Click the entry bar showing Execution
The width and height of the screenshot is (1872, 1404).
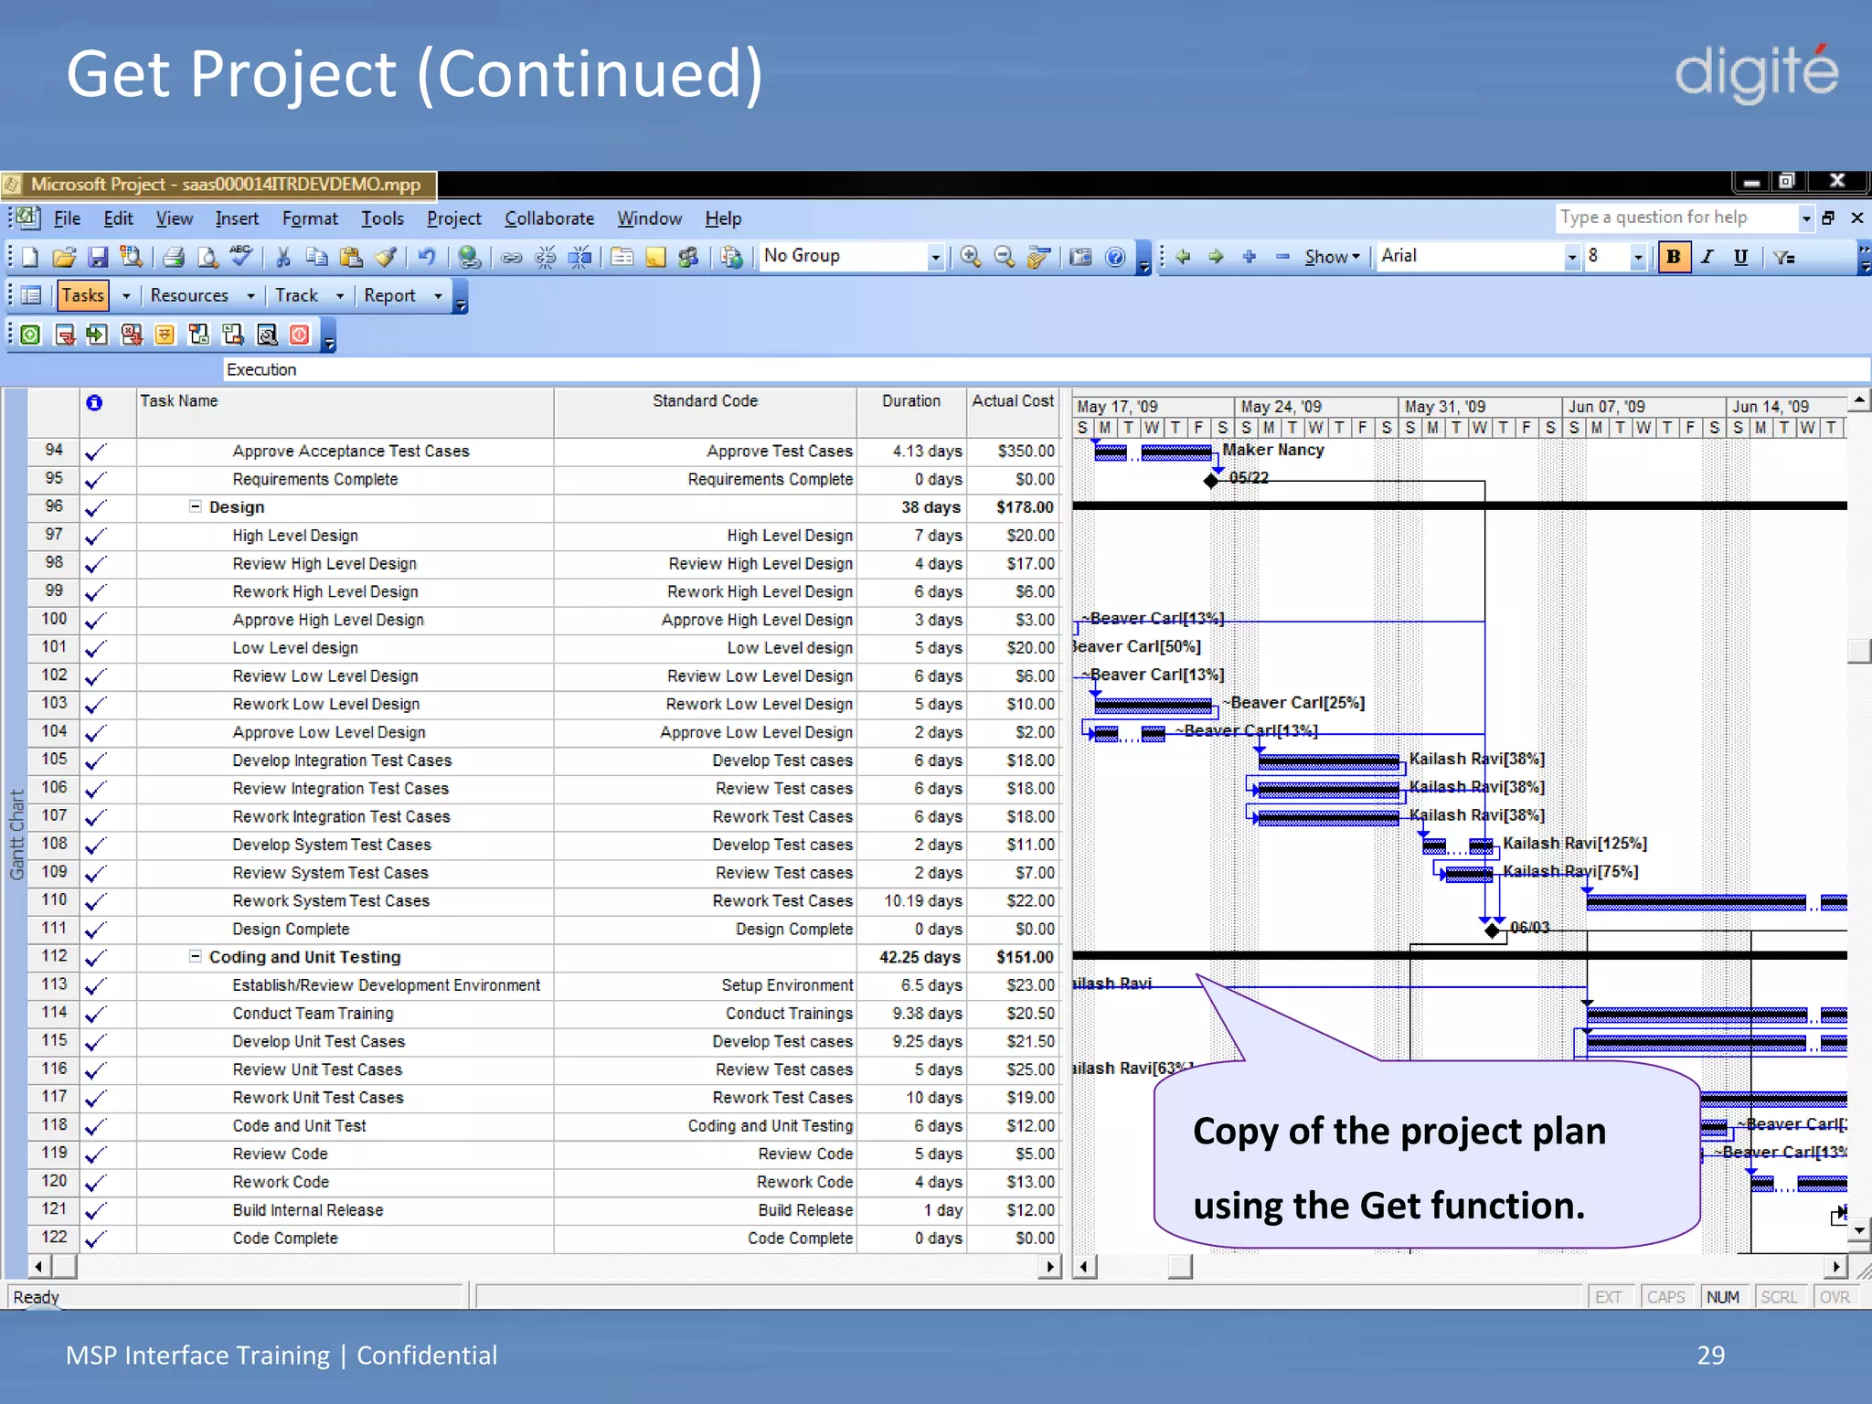(1046, 370)
